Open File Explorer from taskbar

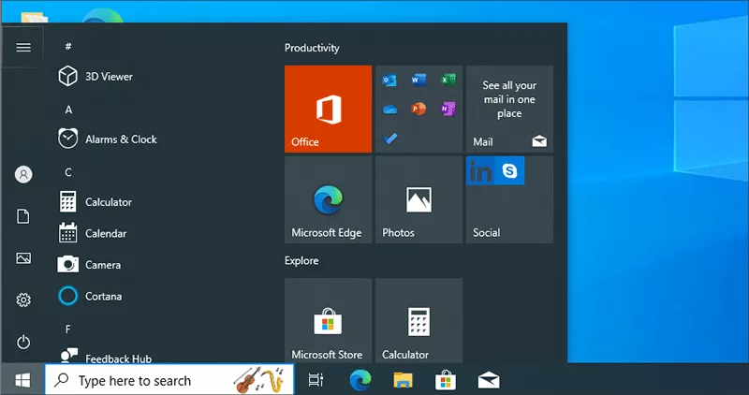click(404, 380)
